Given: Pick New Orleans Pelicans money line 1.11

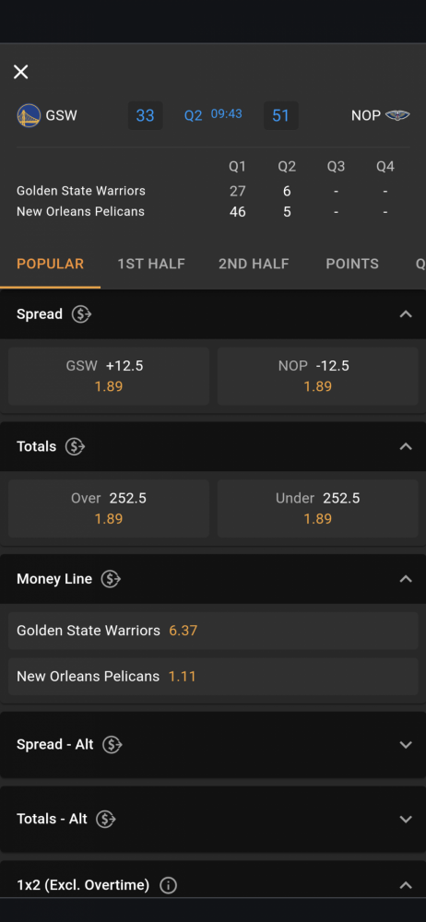Looking at the screenshot, I should tap(213, 677).
